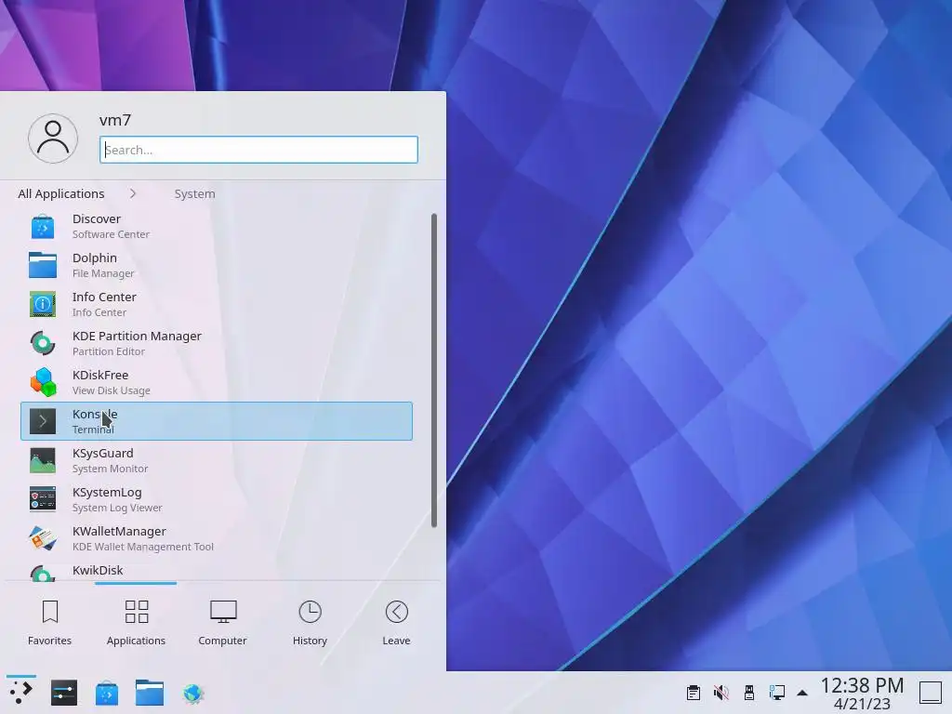
Task: Launch KDE Partition Manager icon
Action: pyautogui.click(x=43, y=343)
